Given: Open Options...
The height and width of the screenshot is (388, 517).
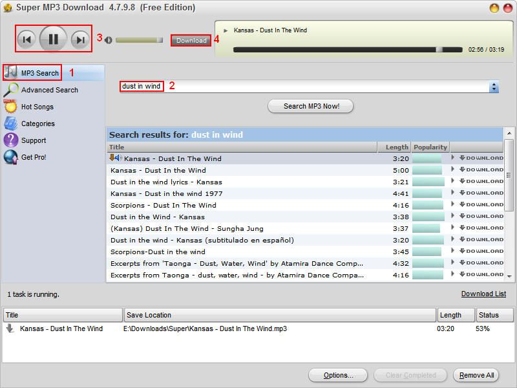Looking at the screenshot, I should click(338, 376).
